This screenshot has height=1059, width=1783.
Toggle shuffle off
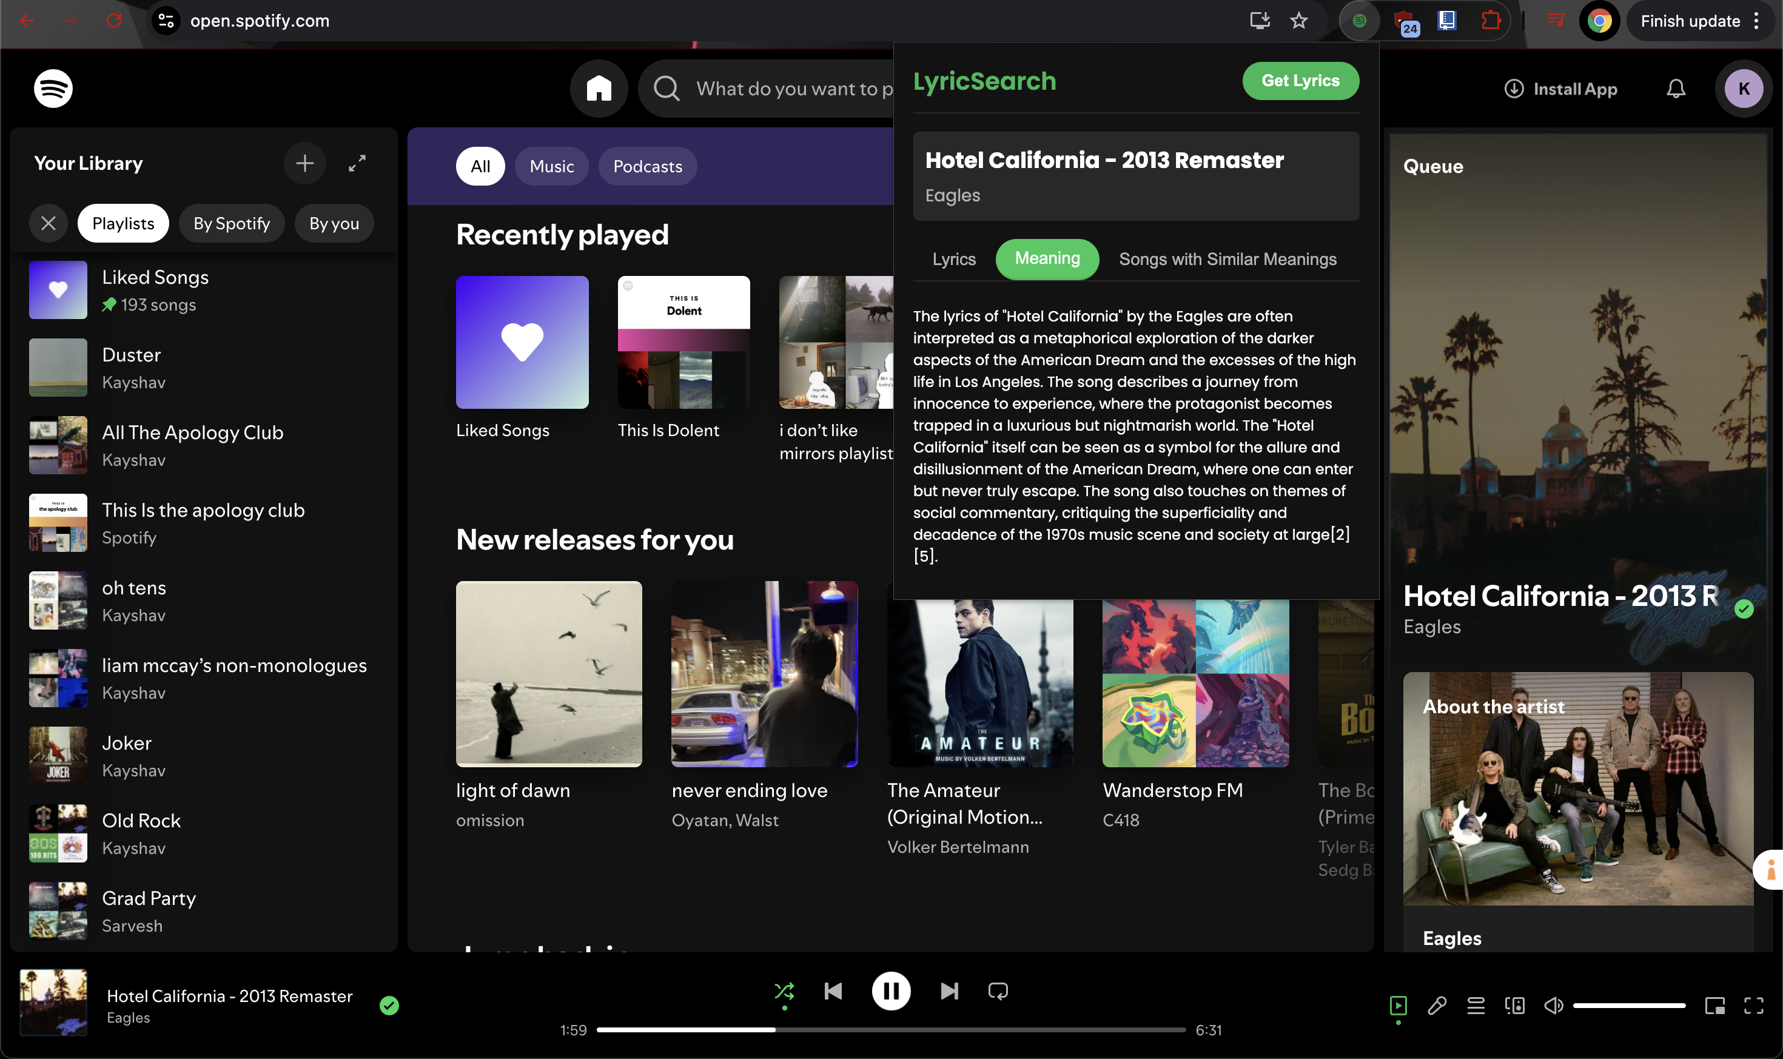[x=784, y=990]
